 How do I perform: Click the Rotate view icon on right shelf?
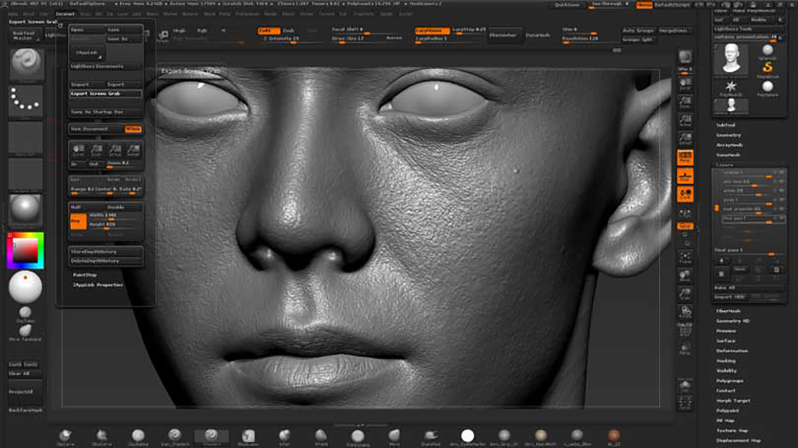(685, 313)
